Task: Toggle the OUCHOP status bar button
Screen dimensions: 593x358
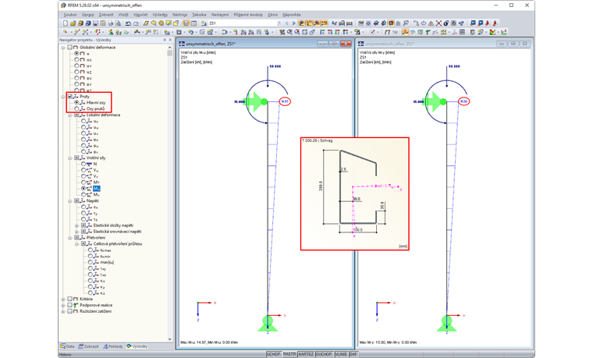Action: tap(324, 354)
